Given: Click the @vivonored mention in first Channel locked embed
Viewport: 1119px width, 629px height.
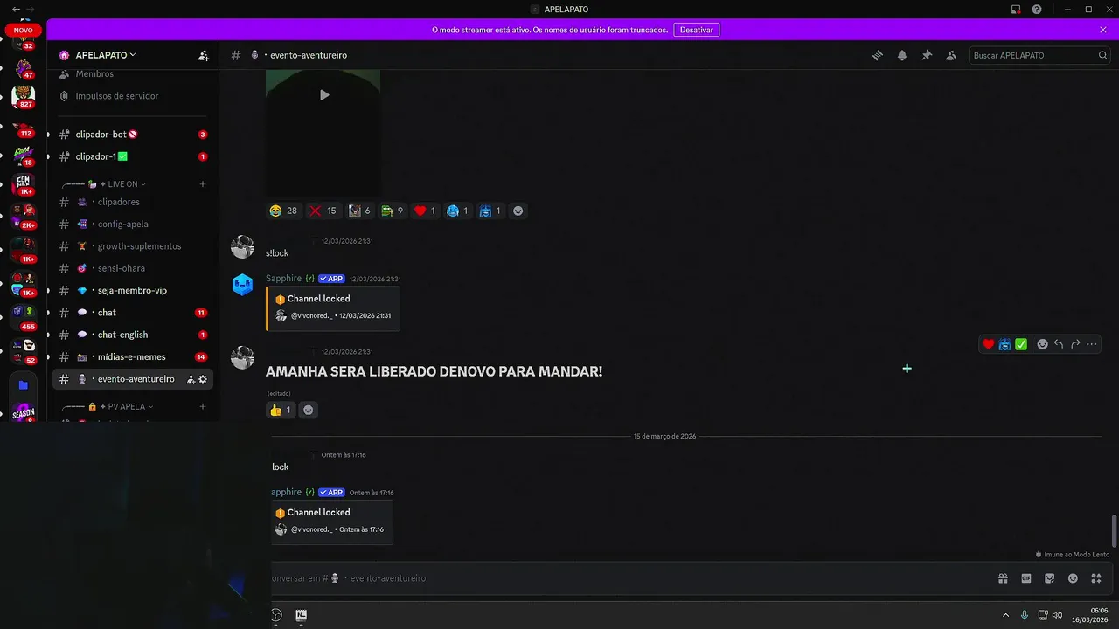Looking at the screenshot, I should point(311,315).
